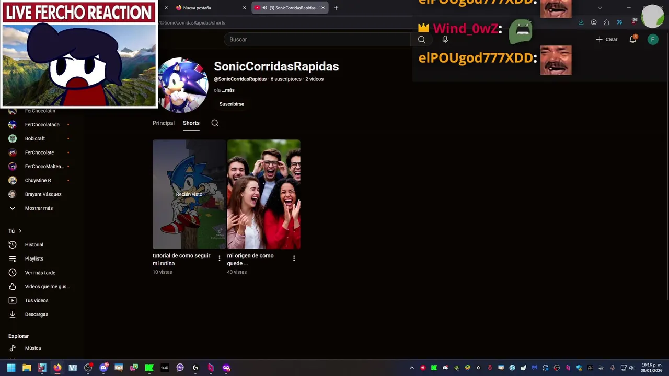Click the Suscribirse button
The width and height of the screenshot is (669, 376).
point(232,104)
